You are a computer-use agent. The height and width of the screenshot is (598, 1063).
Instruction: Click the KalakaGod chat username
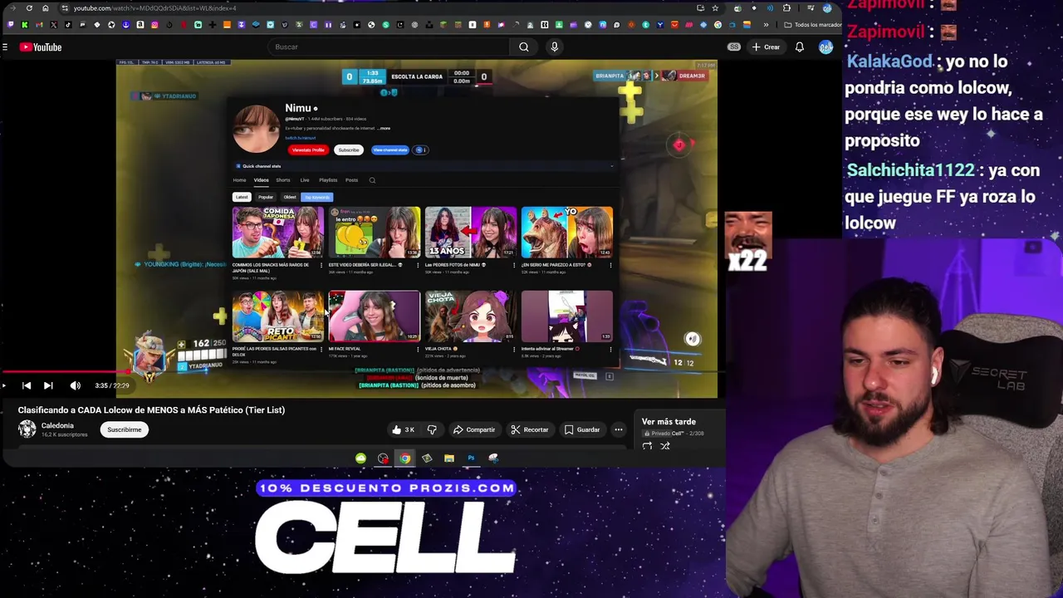click(x=889, y=61)
